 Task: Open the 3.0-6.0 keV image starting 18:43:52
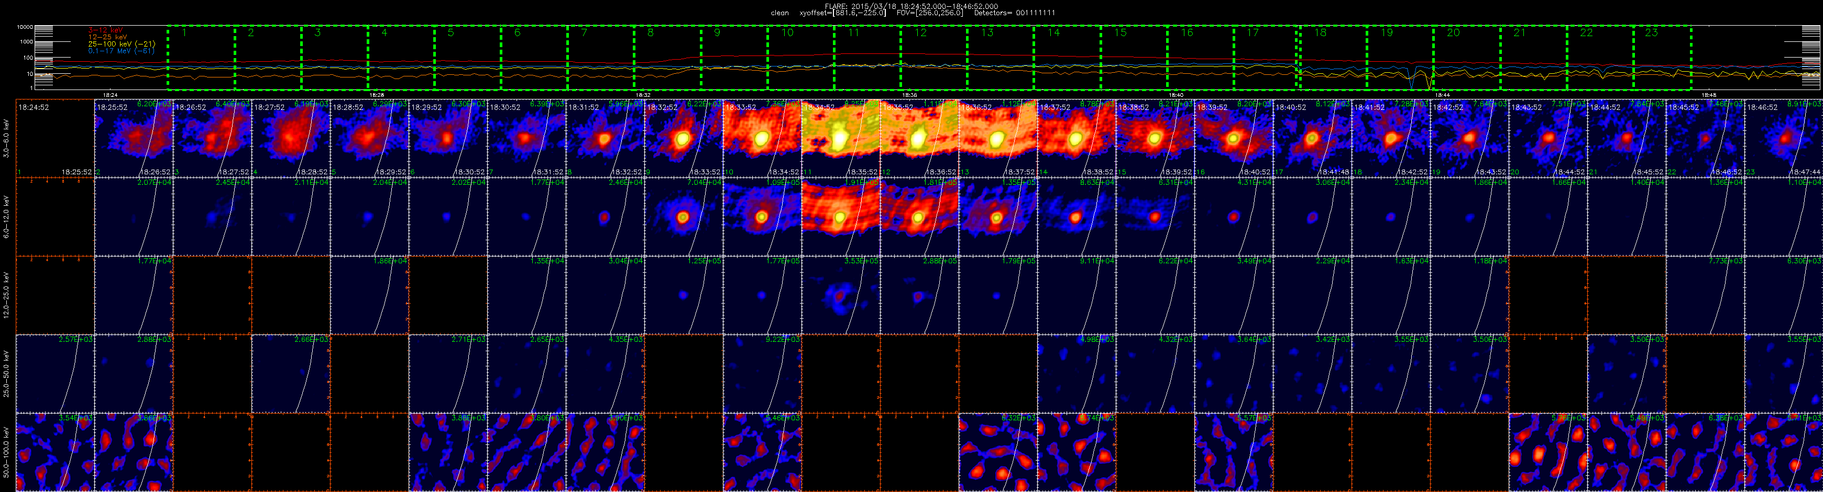[x=1547, y=139]
